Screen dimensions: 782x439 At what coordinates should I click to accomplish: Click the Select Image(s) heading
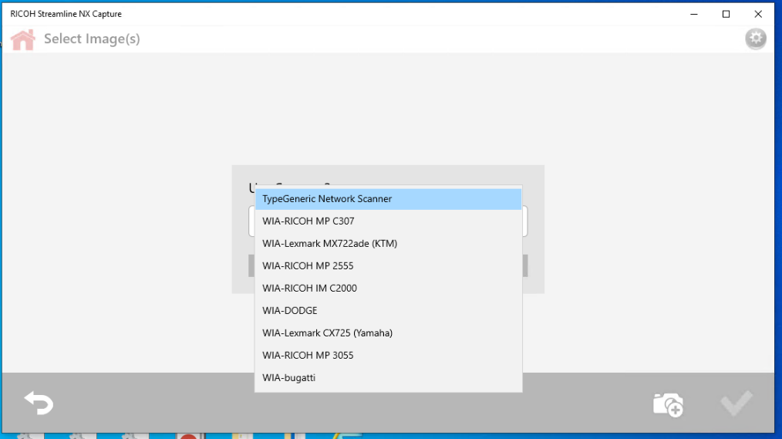[x=92, y=39]
